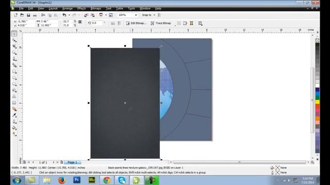Click the Trace Bitmap button
Image resolution: width=330 pixels, height=185 pixels.
pyautogui.click(x=161, y=23)
